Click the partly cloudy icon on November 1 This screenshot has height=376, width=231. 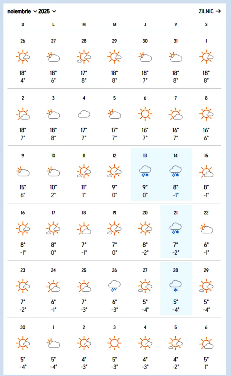click(x=206, y=57)
